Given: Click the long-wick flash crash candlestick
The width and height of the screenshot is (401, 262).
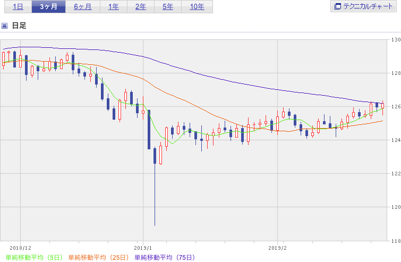Looking at the screenshot, I should (x=155, y=186).
